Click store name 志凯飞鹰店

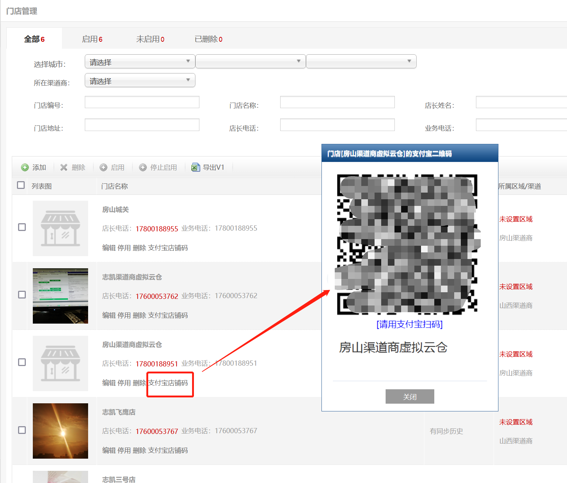tap(119, 412)
